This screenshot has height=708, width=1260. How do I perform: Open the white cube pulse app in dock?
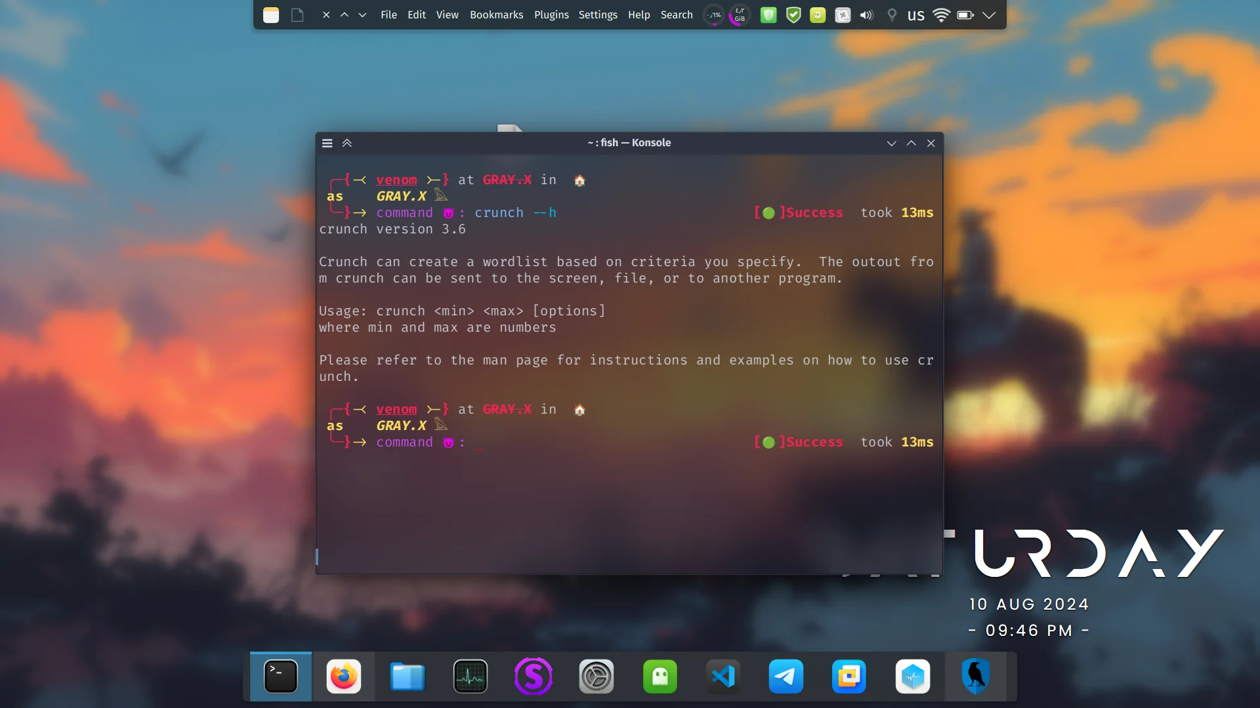pos(913,677)
